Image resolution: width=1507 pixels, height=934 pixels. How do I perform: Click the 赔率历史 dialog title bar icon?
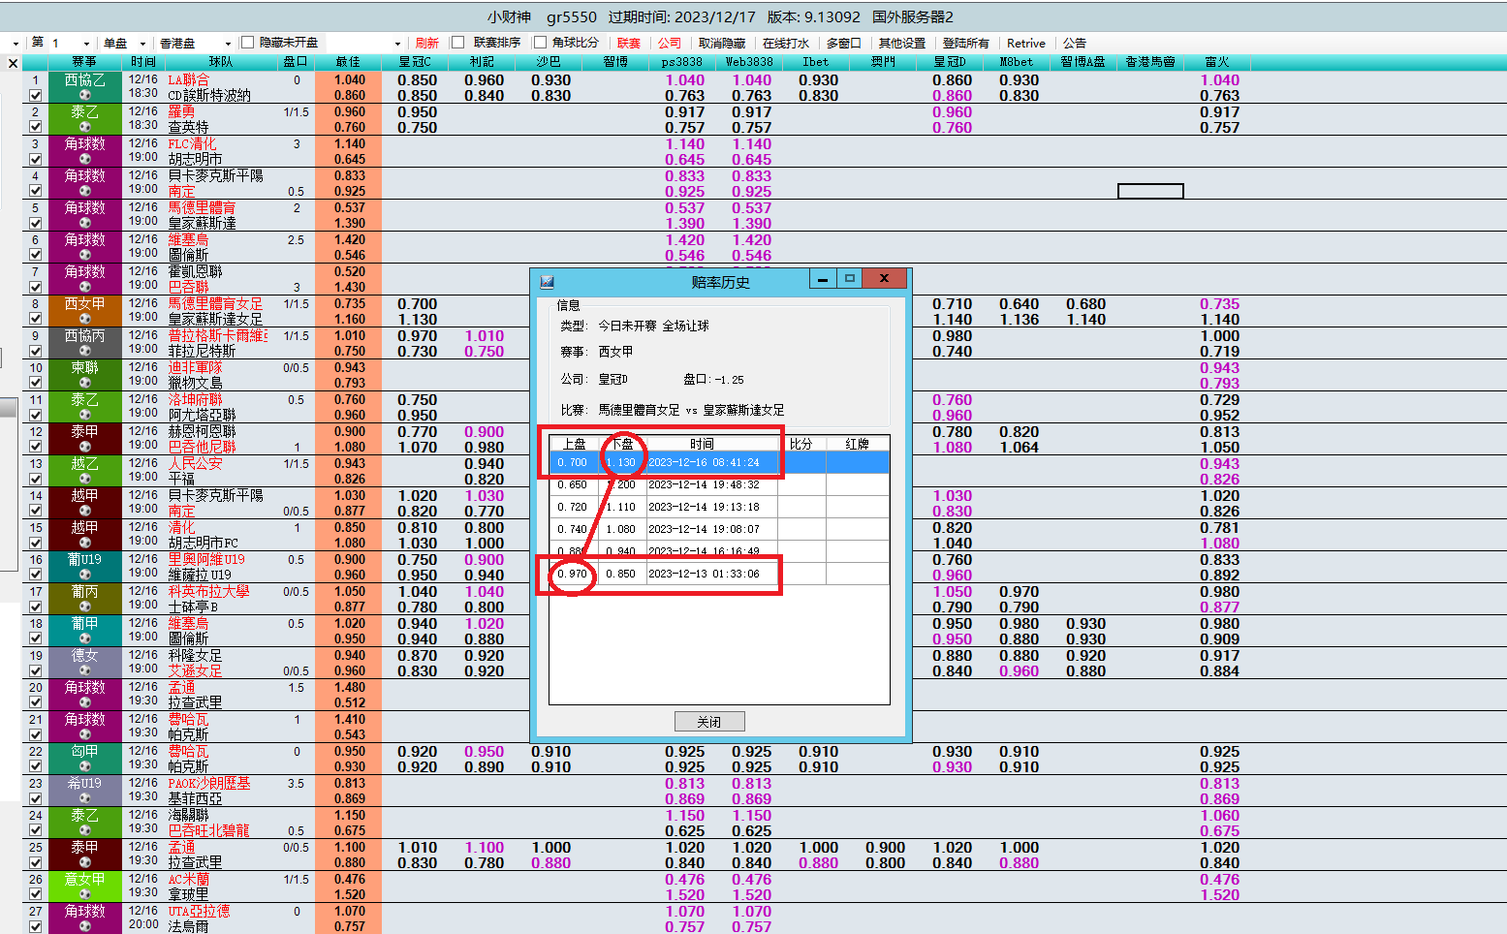pyautogui.click(x=547, y=282)
